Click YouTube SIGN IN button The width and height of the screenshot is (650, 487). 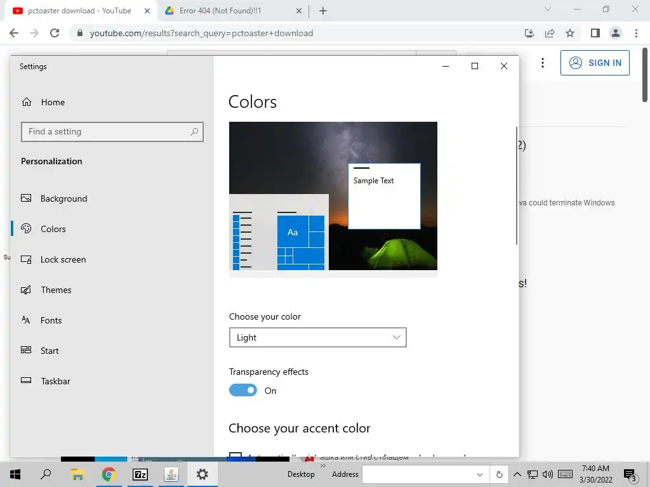click(595, 63)
